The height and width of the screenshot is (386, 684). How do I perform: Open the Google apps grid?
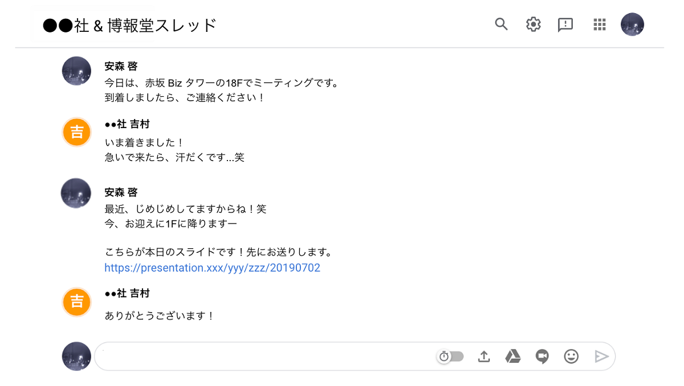pyautogui.click(x=598, y=24)
